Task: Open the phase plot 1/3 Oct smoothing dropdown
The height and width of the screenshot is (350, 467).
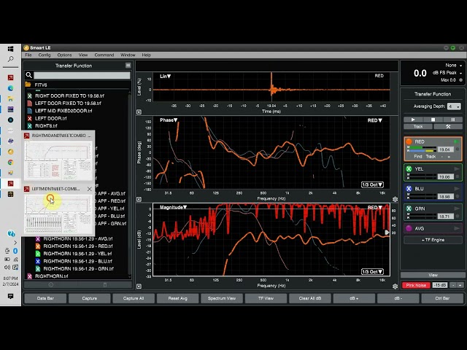Action: pyautogui.click(x=372, y=184)
